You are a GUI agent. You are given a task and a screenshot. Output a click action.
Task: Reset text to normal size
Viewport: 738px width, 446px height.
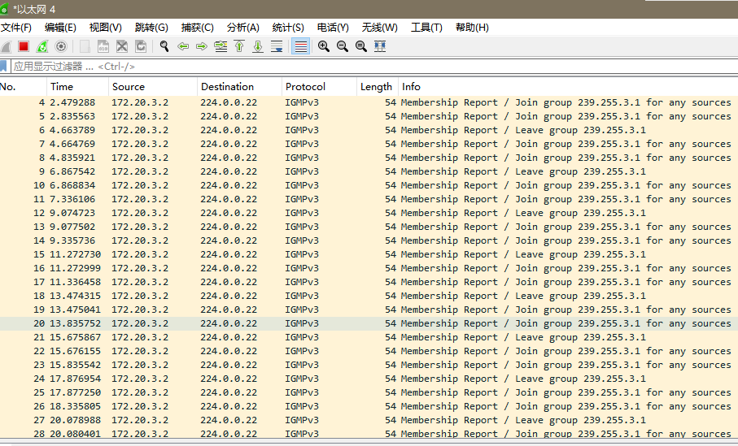[x=361, y=46]
